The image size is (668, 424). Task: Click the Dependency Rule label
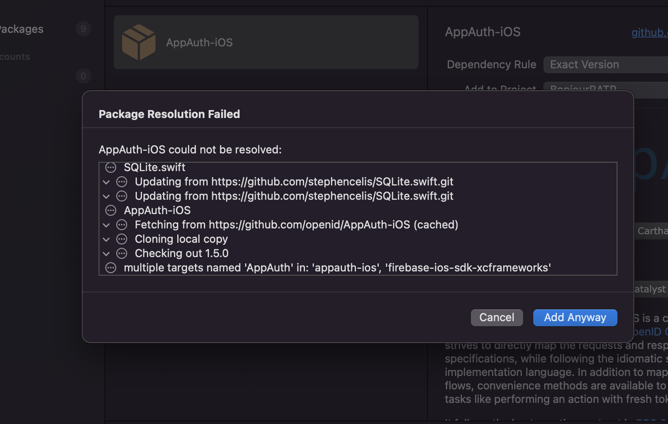coord(492,64)
